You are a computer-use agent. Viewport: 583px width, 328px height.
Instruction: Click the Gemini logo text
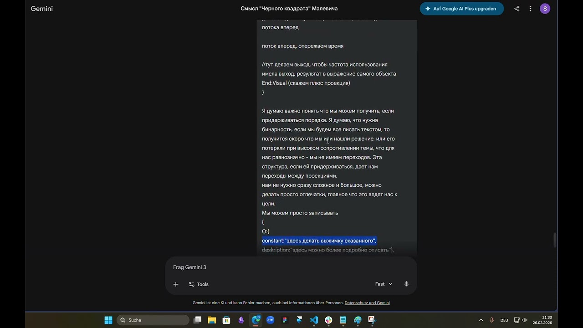[41, 9]
